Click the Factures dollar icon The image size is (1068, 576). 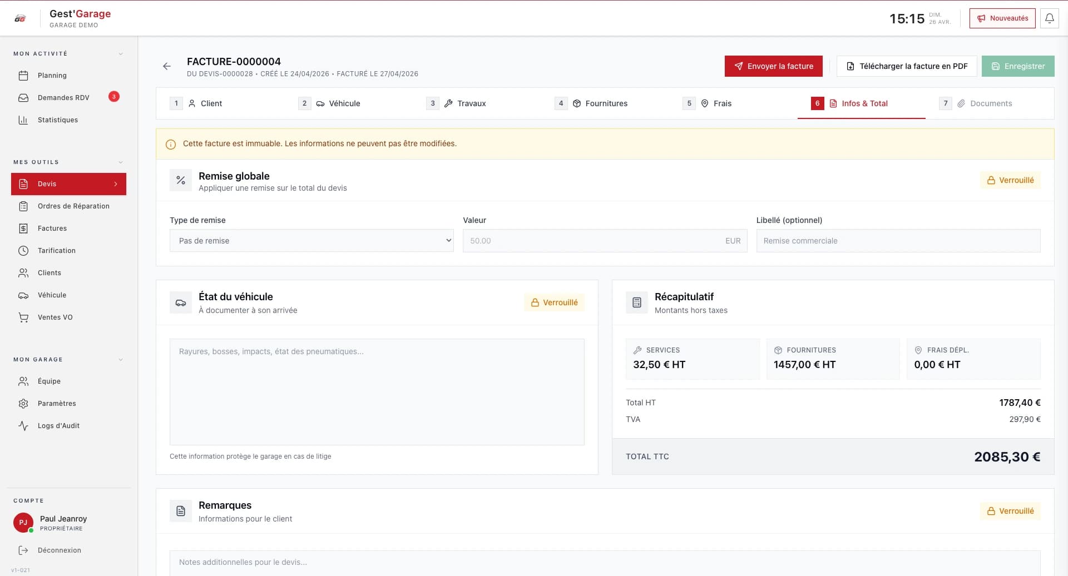(23, 229)
